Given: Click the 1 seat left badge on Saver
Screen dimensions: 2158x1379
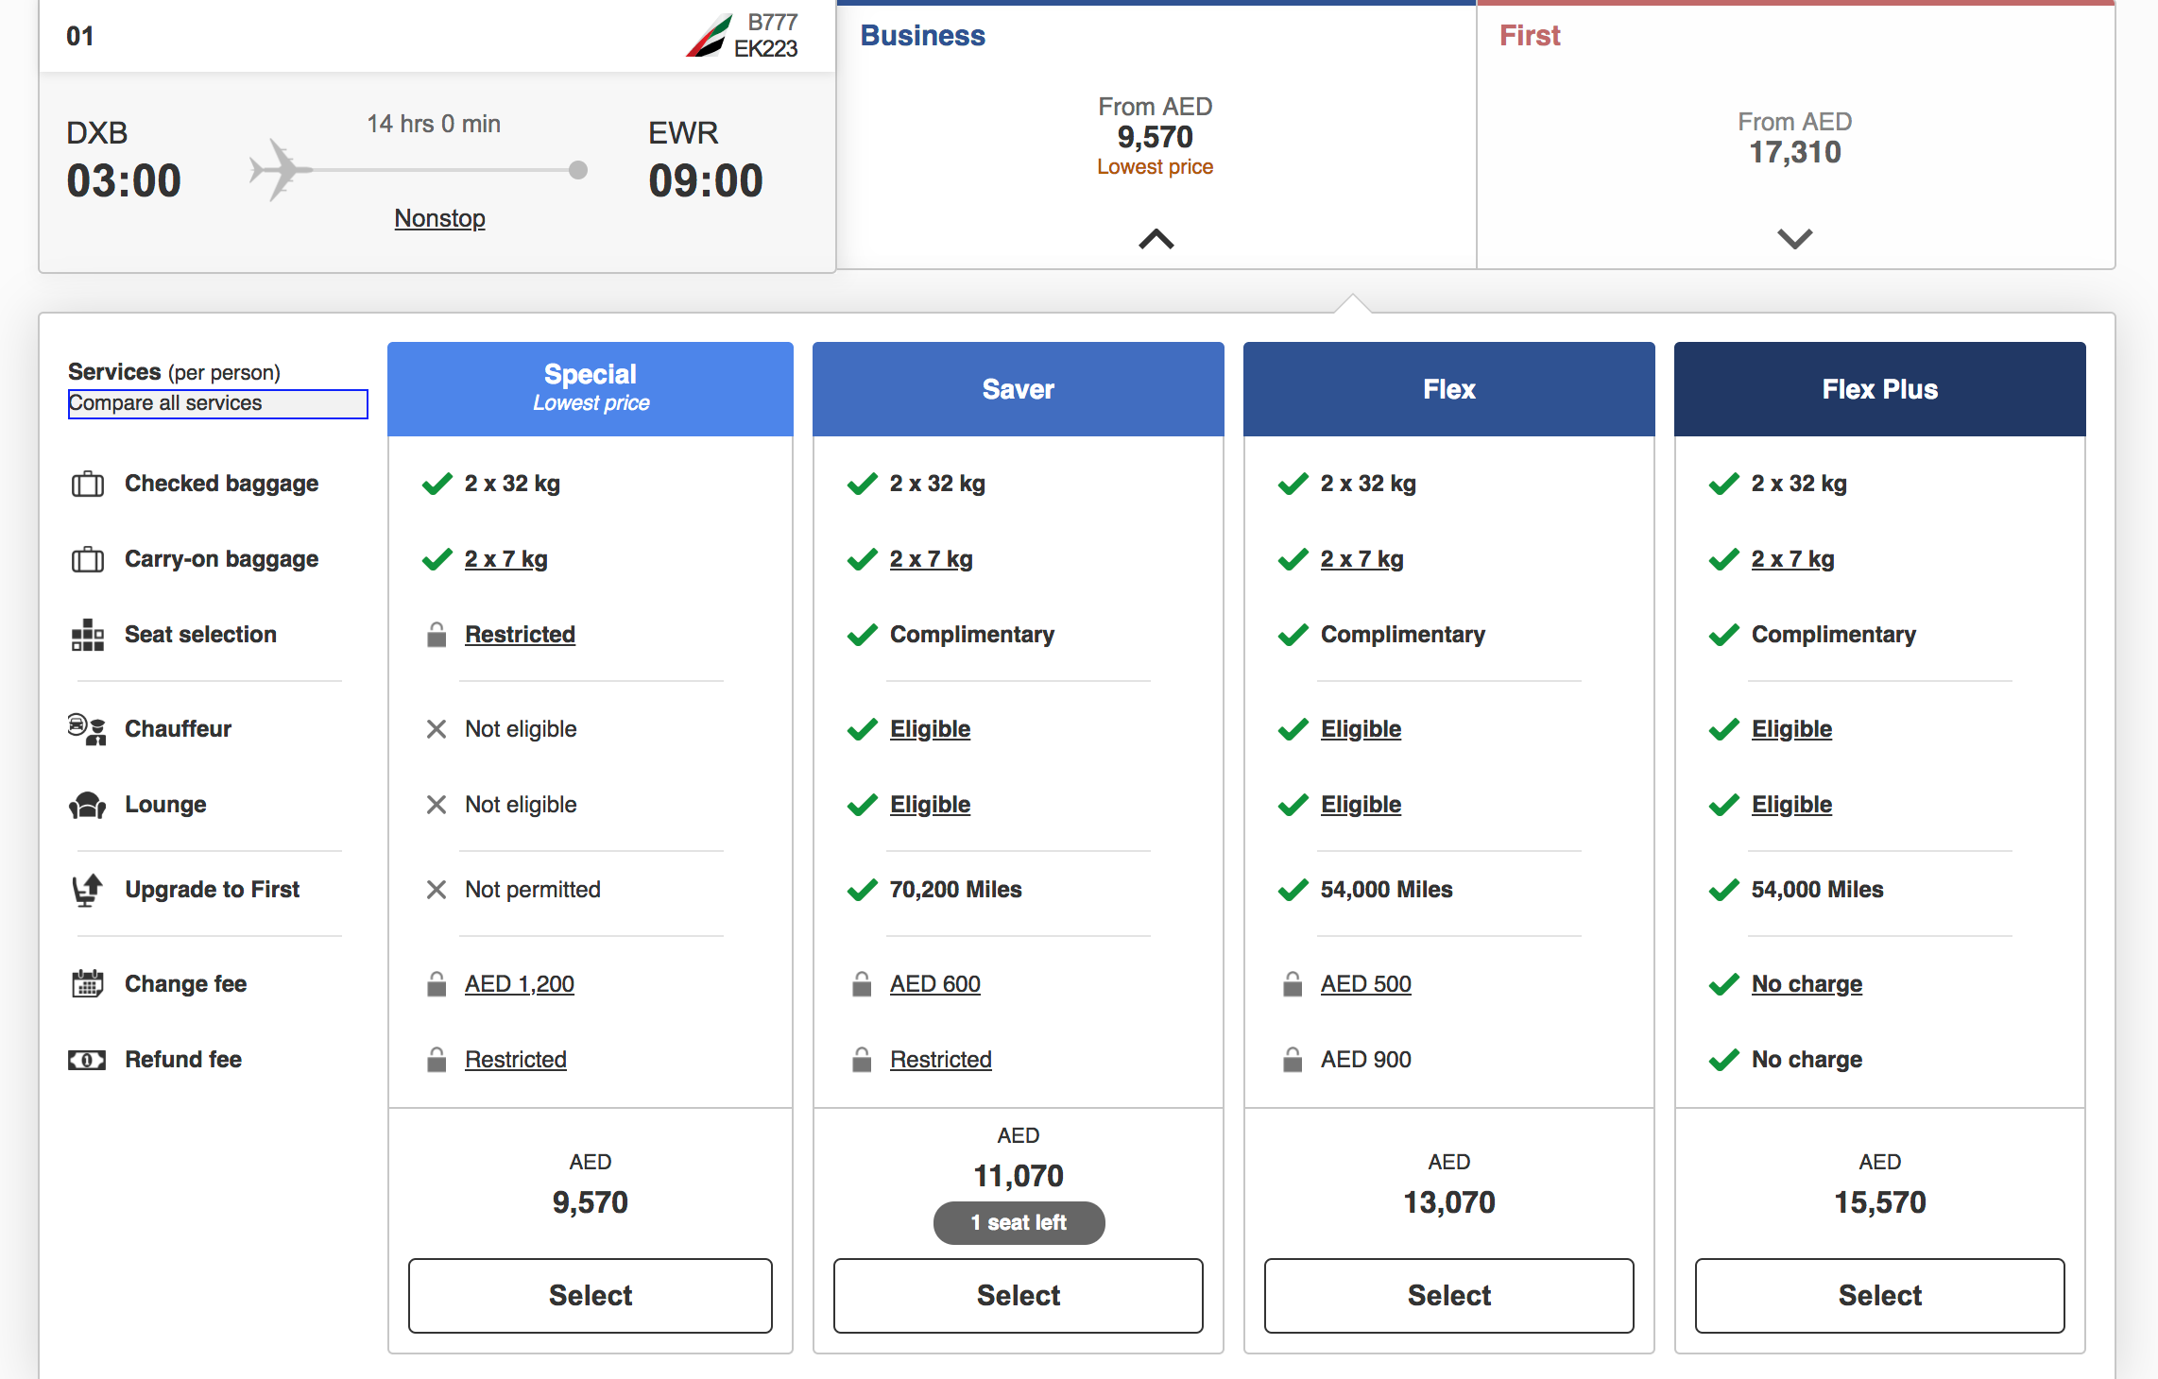Looking at the screenshot, I should [x=1018, y=1222].
